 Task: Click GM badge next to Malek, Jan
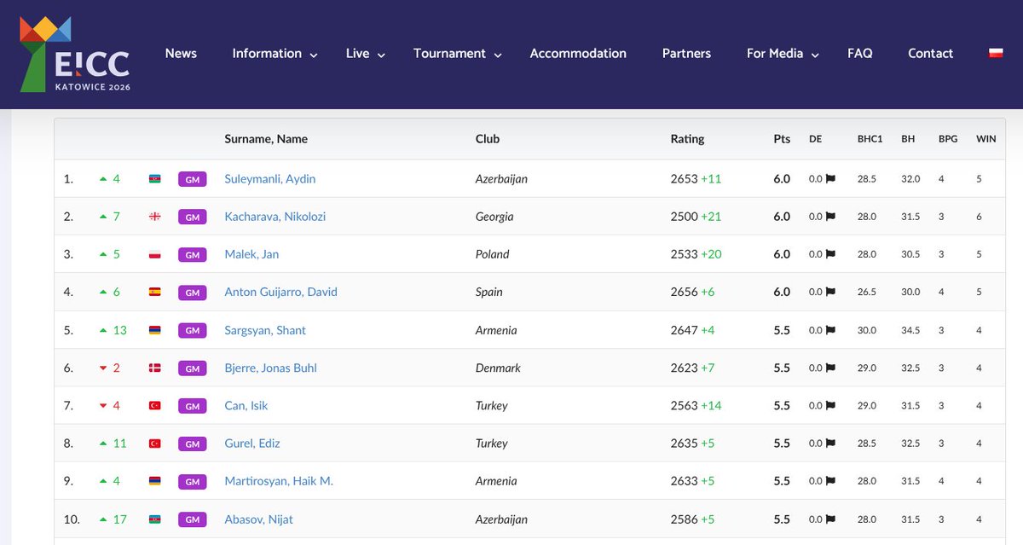click(193, 254)
